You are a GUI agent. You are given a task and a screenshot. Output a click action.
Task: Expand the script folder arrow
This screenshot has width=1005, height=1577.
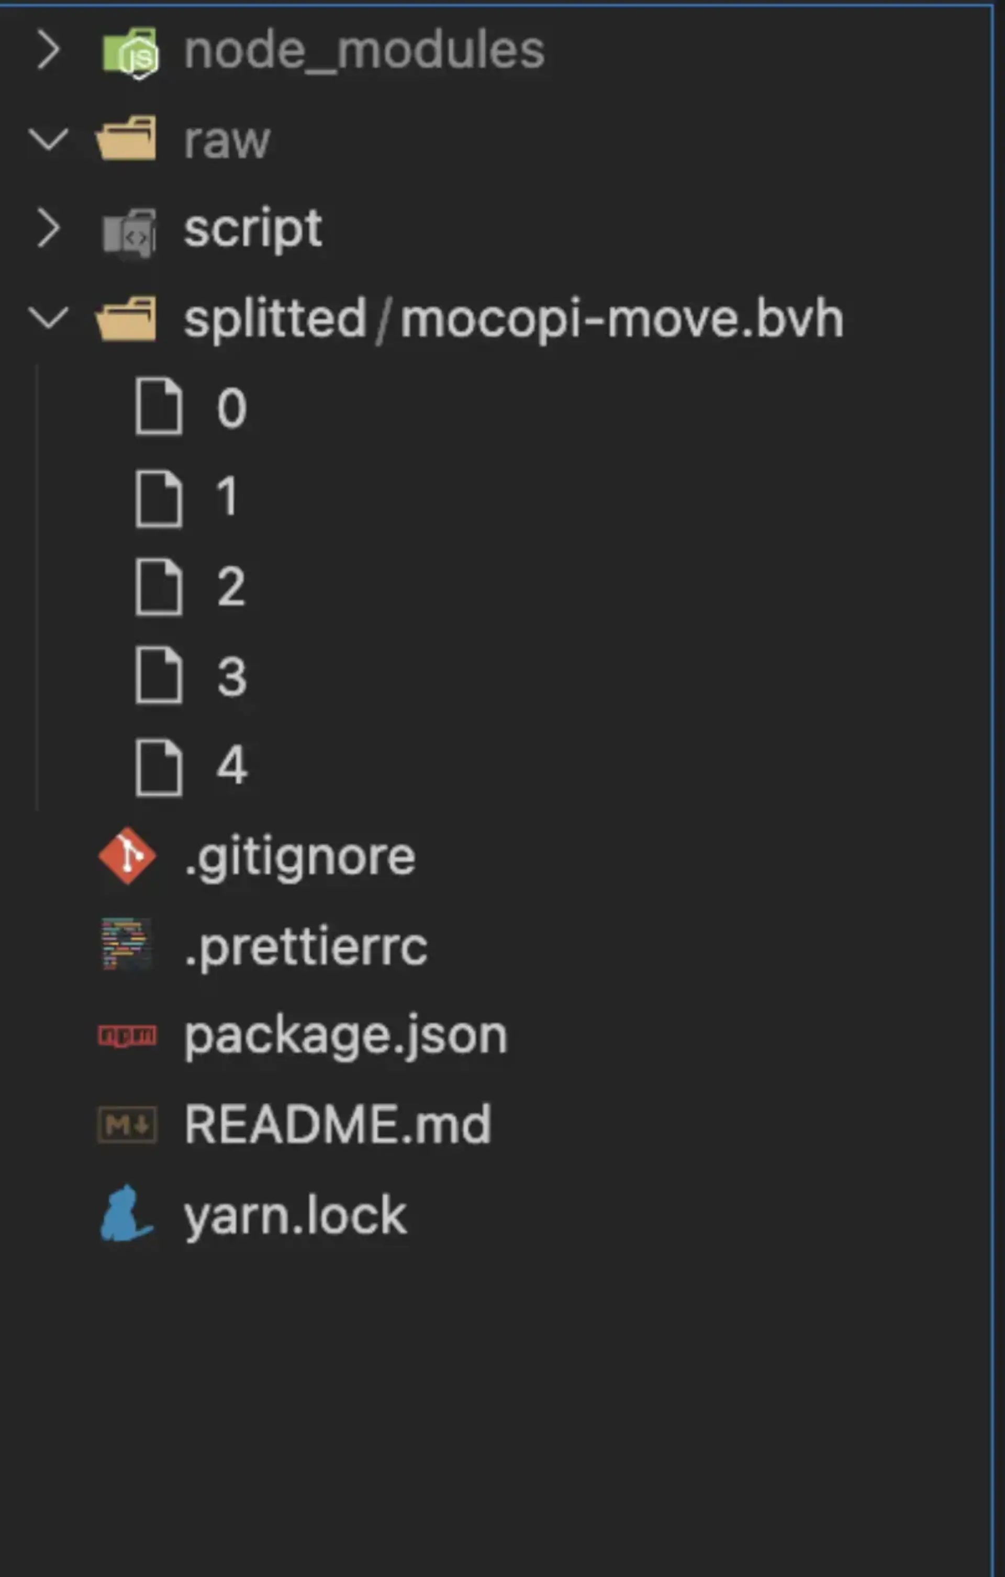49,229
